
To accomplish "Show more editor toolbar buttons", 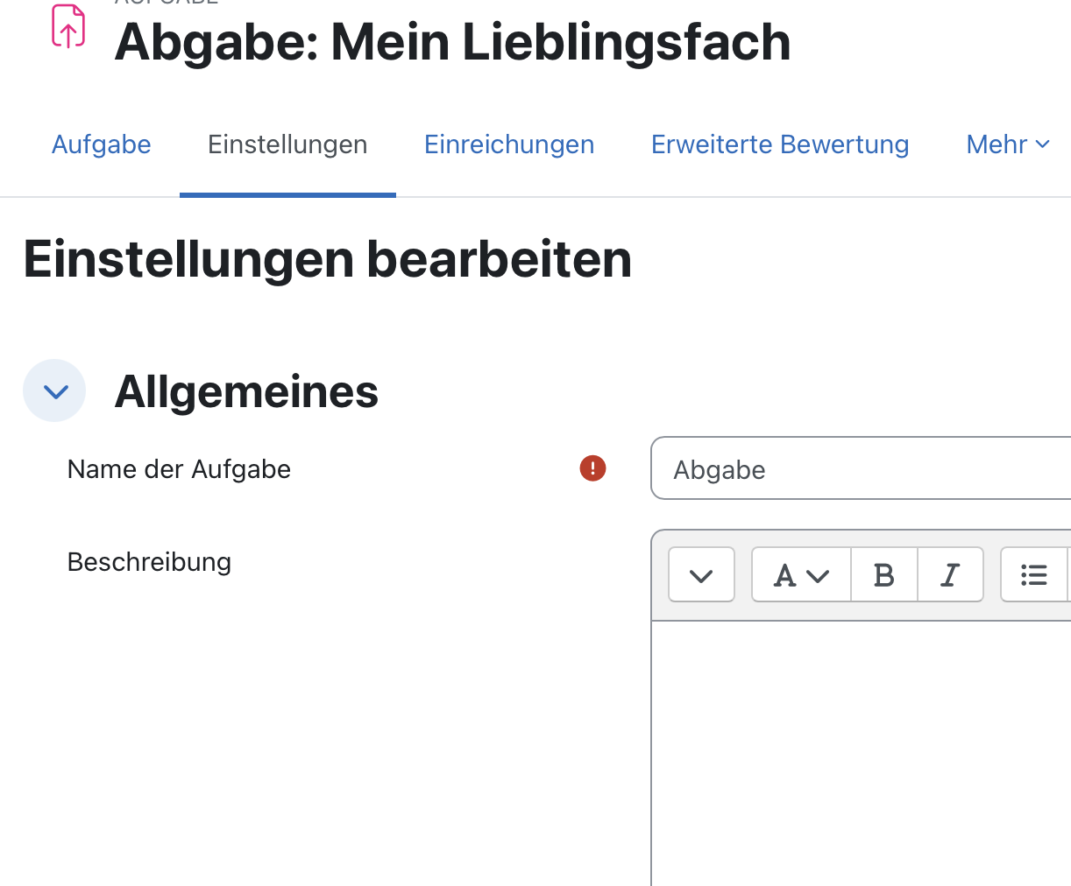I will click(701, 575).
